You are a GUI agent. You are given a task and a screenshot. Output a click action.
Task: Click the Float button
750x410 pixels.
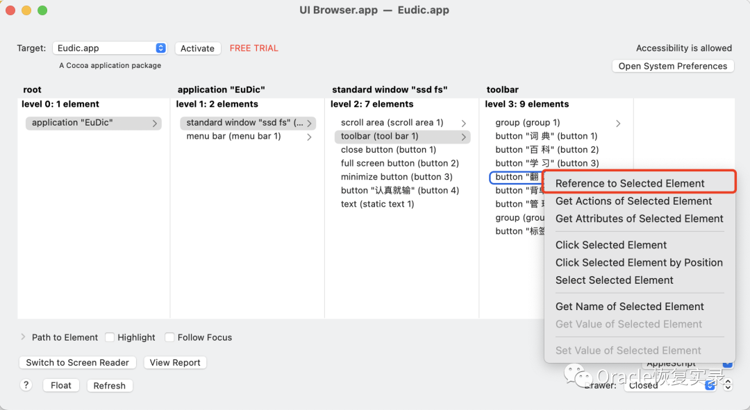60,386
